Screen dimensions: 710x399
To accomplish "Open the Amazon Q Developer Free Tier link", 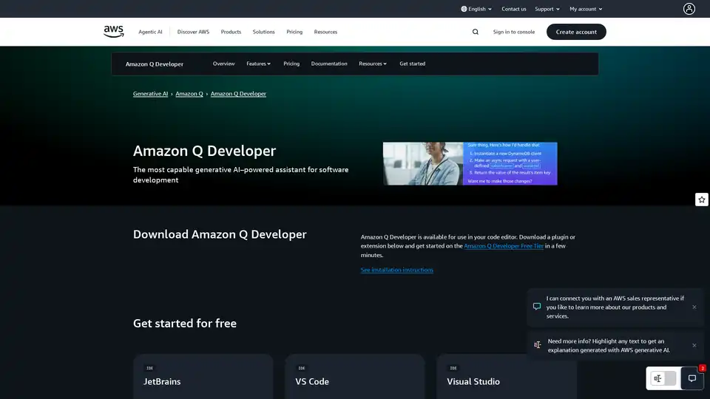I will (x=504, y=246).
